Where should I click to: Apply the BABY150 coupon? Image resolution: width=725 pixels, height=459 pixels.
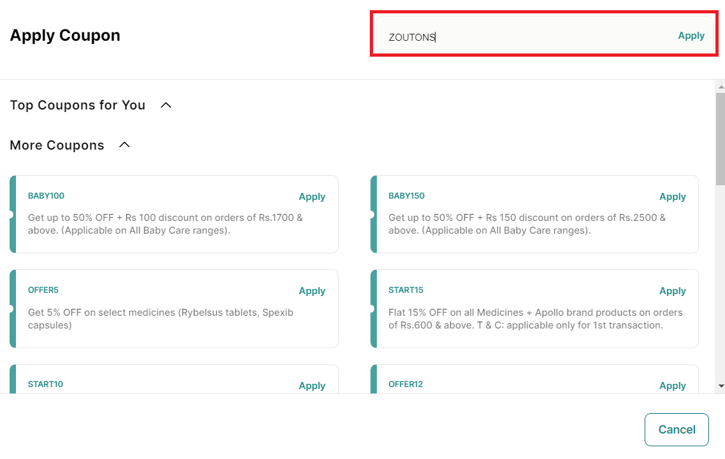pos(672,197)
